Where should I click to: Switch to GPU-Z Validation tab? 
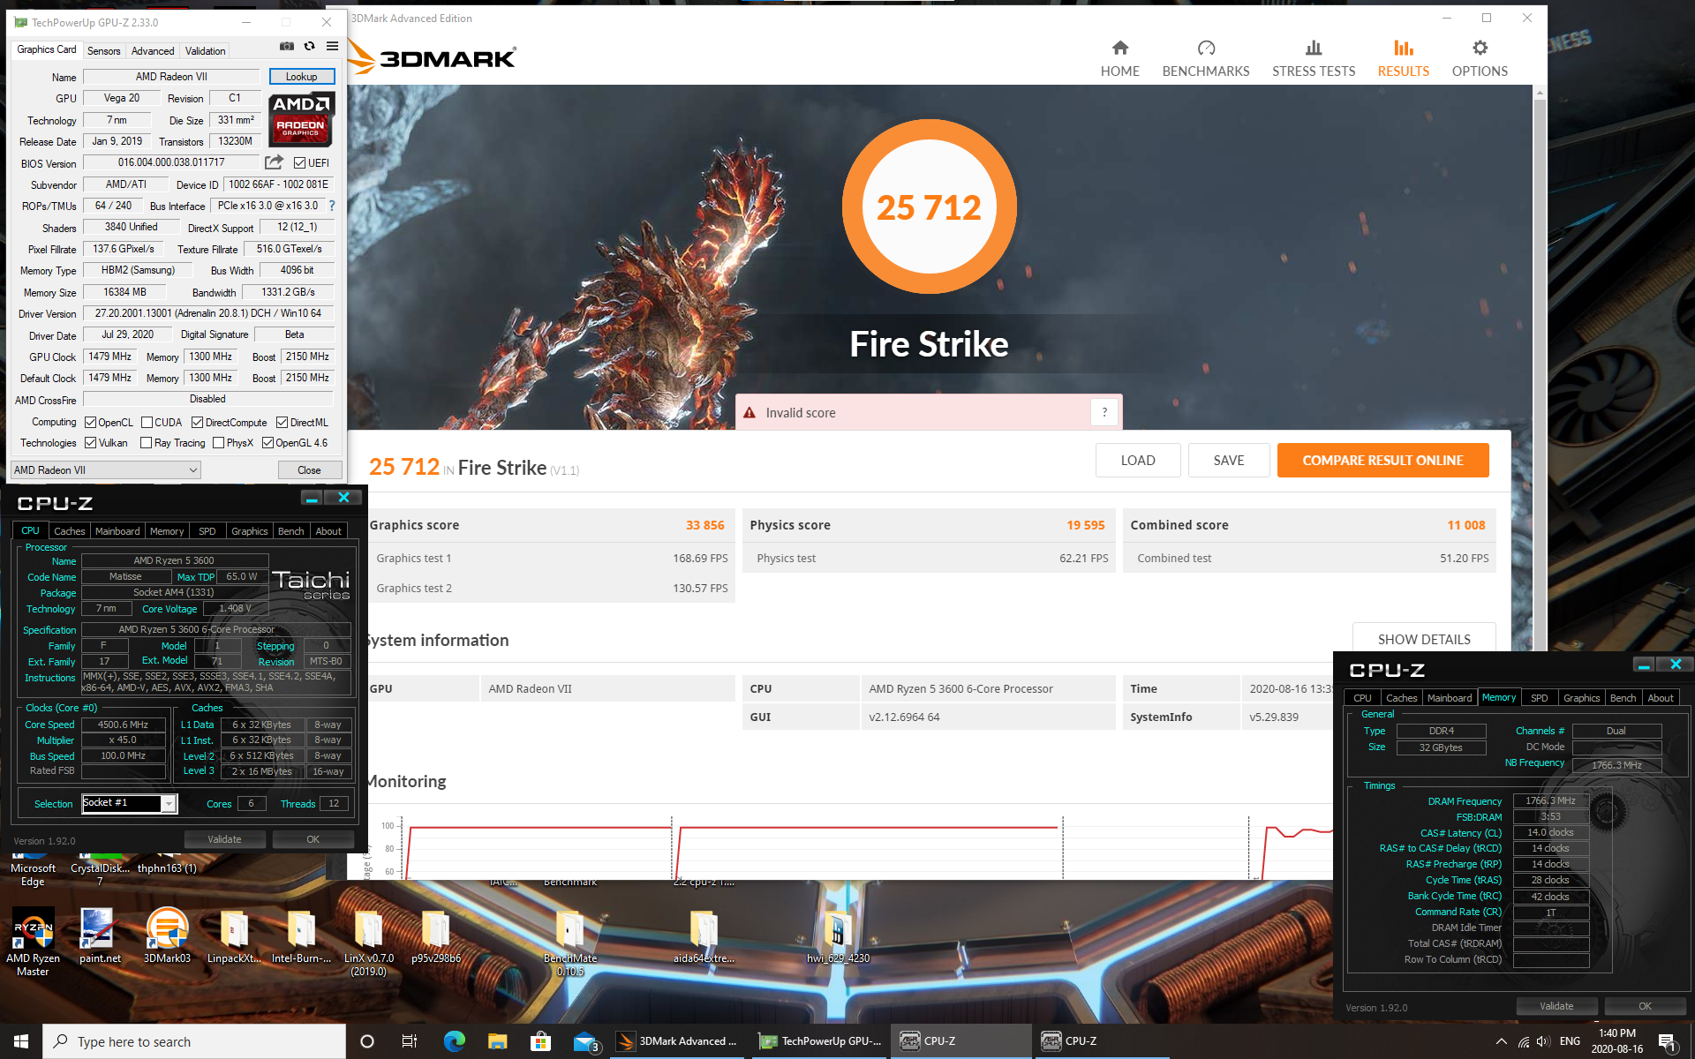[205, 51]
